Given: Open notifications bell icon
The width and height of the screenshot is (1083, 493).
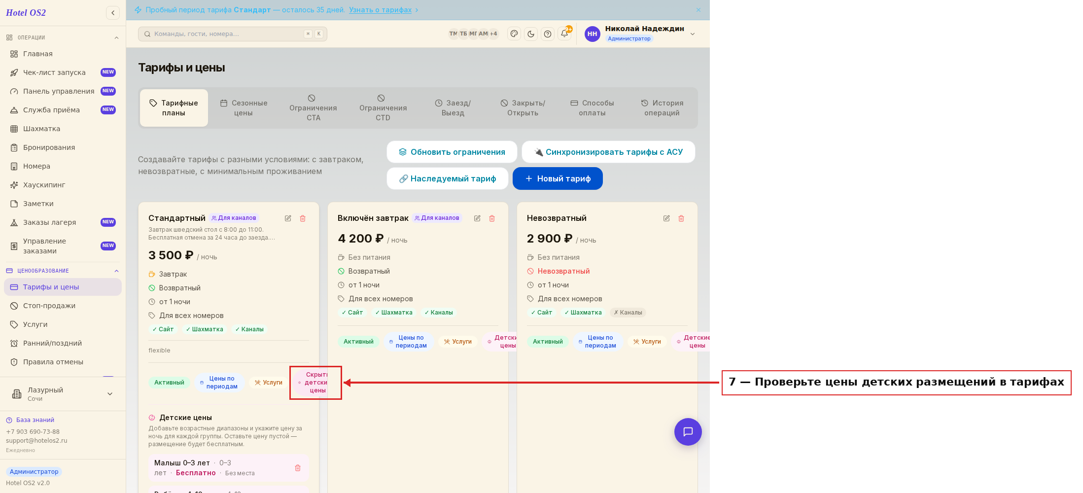Looking at the screenshot, I should click(564, 34).
